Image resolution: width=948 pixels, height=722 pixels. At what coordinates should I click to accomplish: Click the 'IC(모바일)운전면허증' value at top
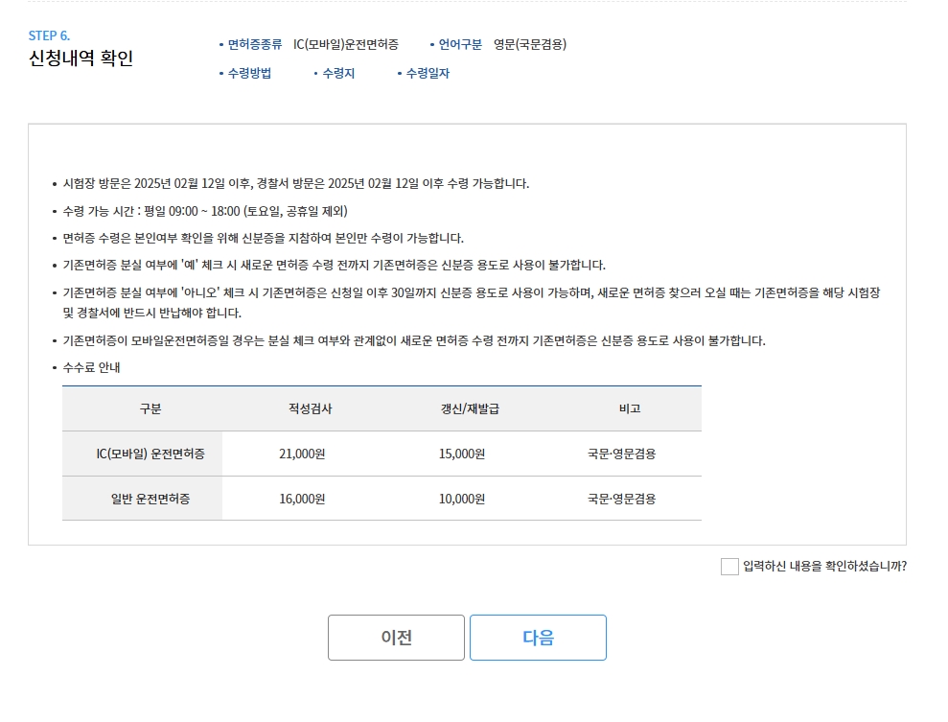(x=346, y=44)
